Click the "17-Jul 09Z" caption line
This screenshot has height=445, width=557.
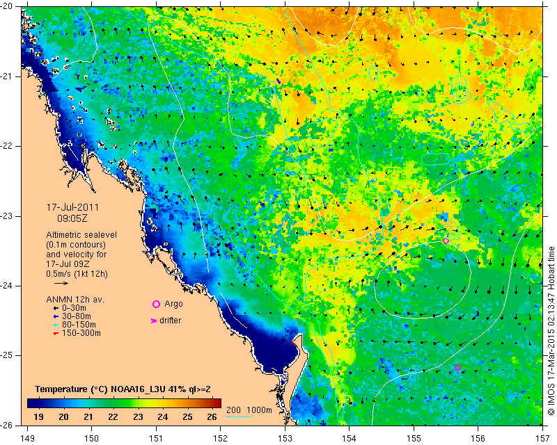pos(68,264)
